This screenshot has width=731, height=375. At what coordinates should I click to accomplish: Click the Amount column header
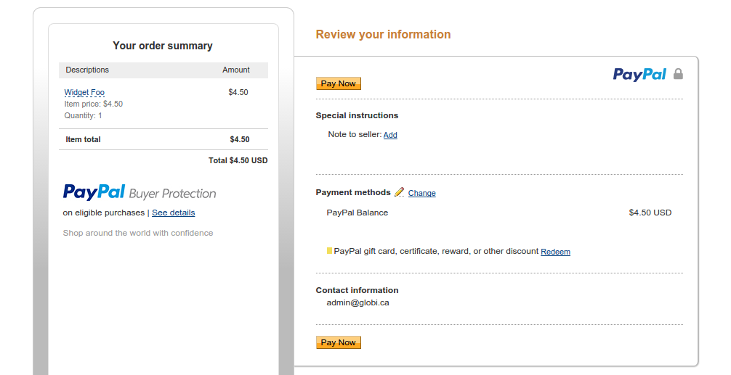pyautogui.click(x=236, y=70)
